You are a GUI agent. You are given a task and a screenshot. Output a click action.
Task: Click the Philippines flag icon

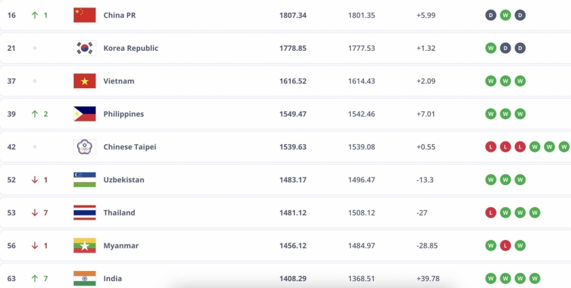tap(85, 114)
